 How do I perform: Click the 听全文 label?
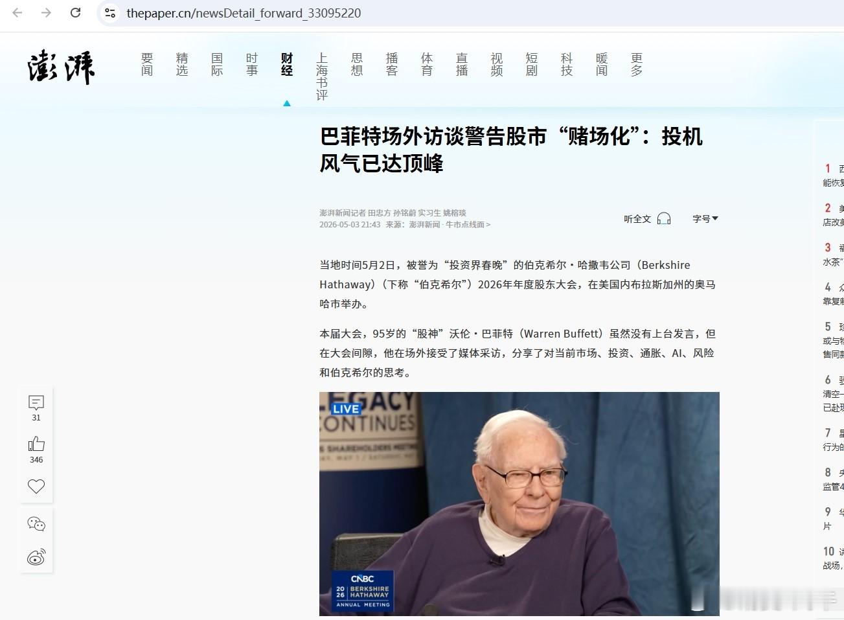[637, 219]
